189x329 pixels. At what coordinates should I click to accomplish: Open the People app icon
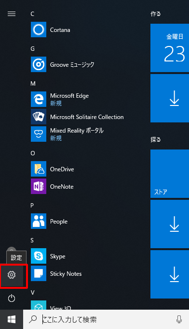tap(39, 221)
